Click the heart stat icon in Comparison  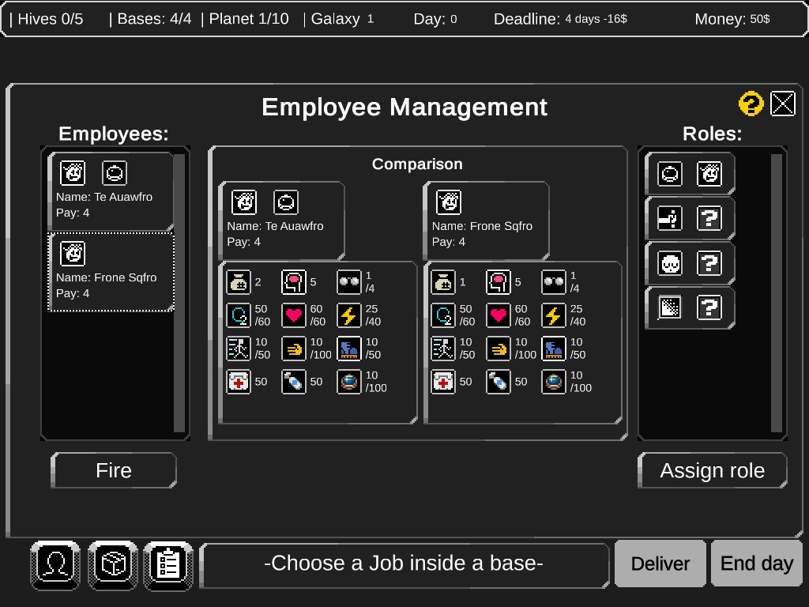pyautogui.click(x=294, y=315)
